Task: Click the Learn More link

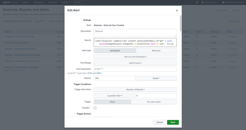Action: click(x=97, y=73)
